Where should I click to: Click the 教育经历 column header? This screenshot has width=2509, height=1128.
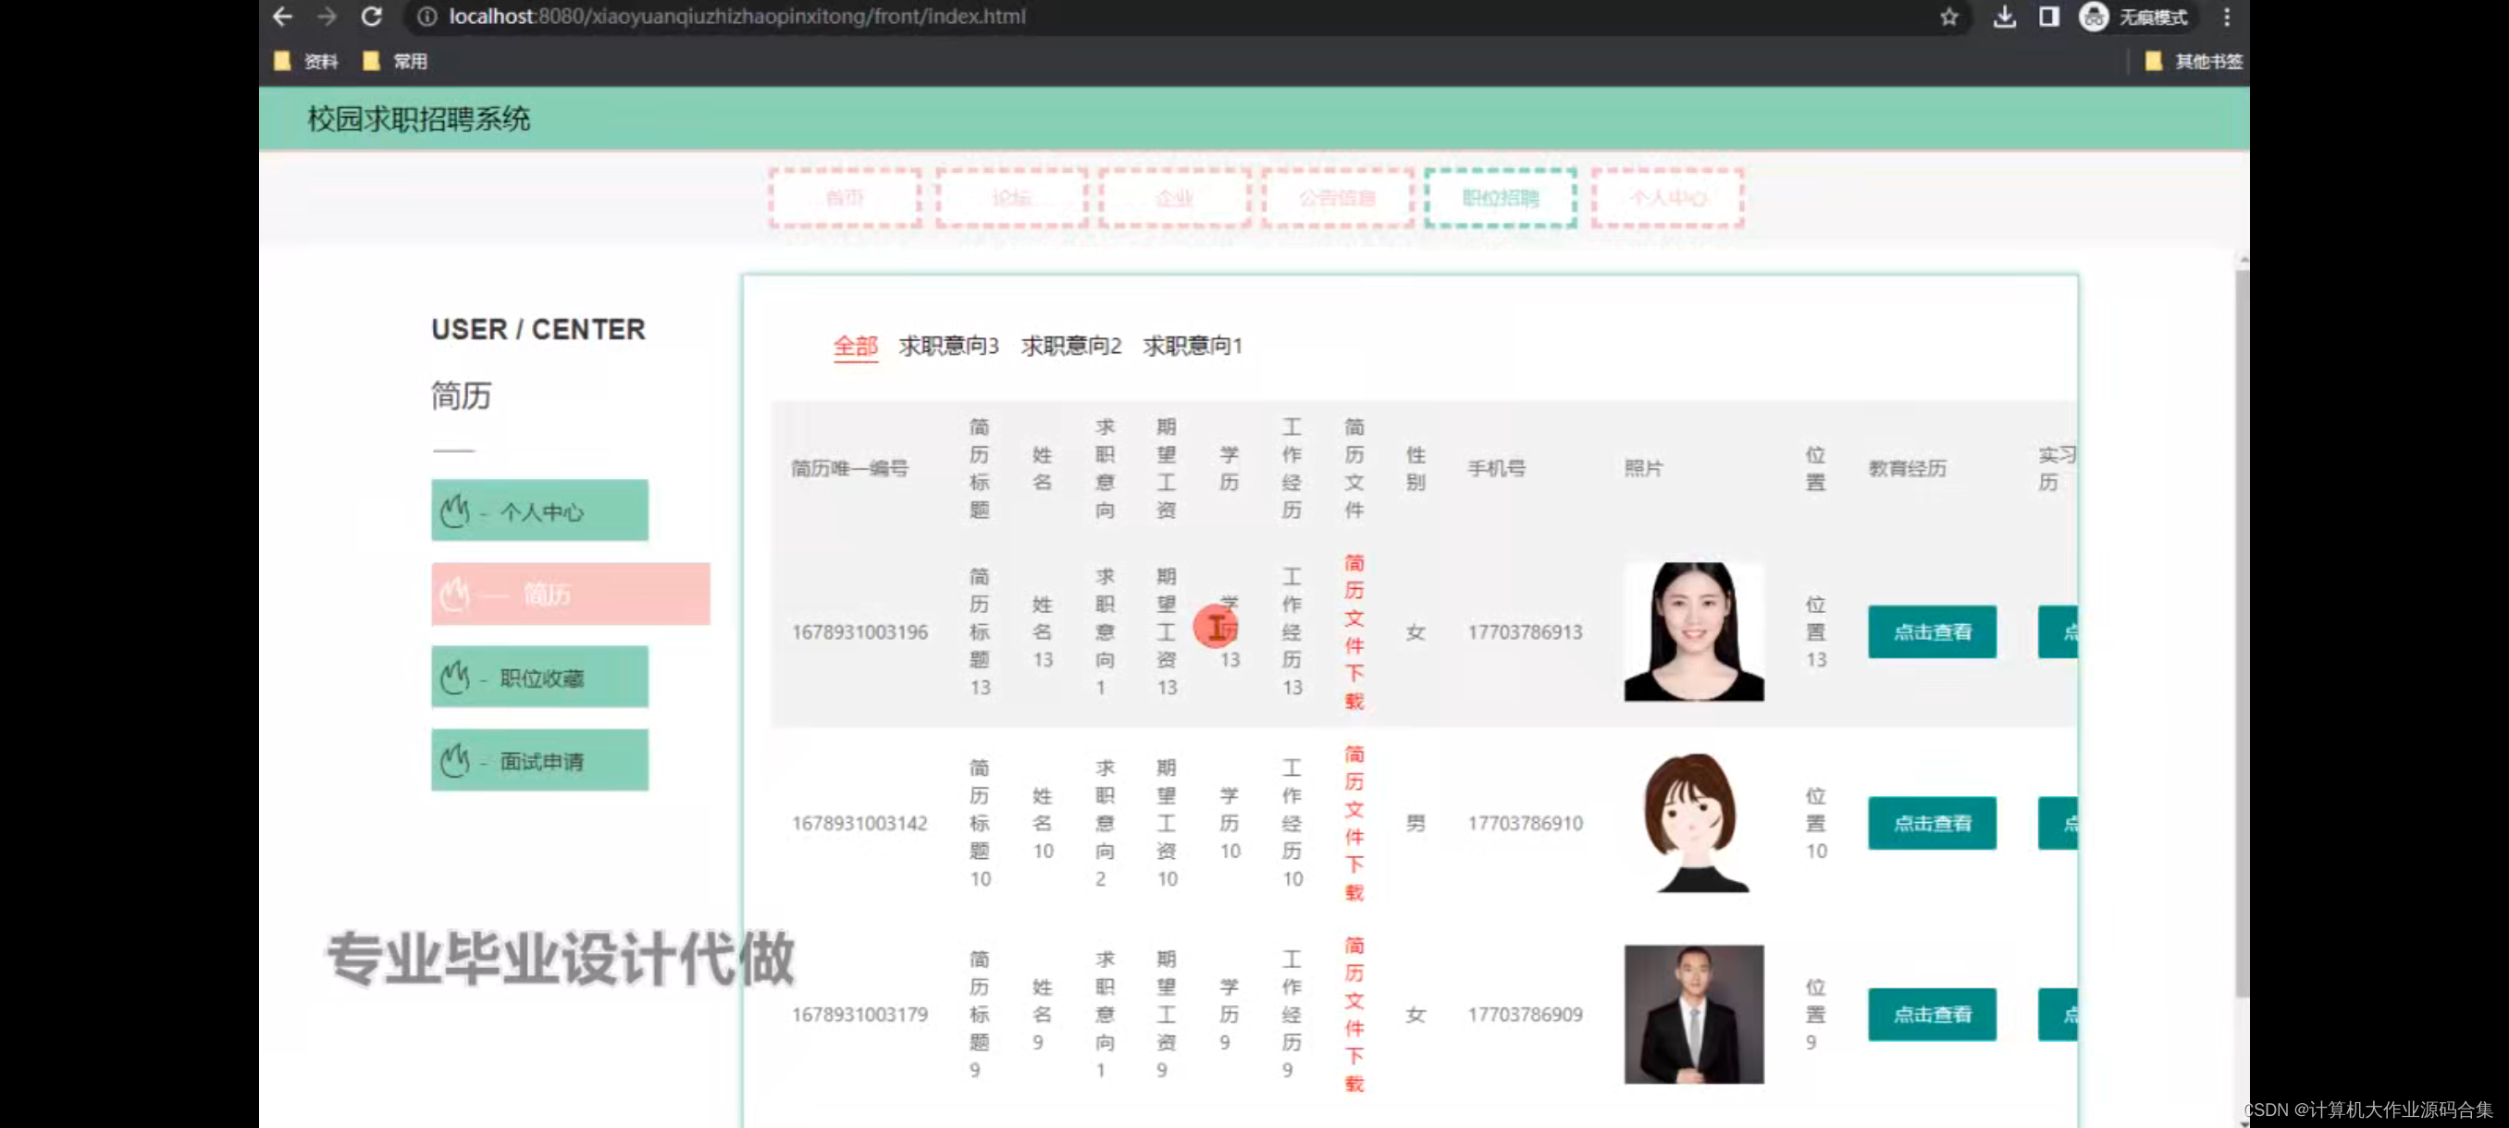[x=1907, y=468]
